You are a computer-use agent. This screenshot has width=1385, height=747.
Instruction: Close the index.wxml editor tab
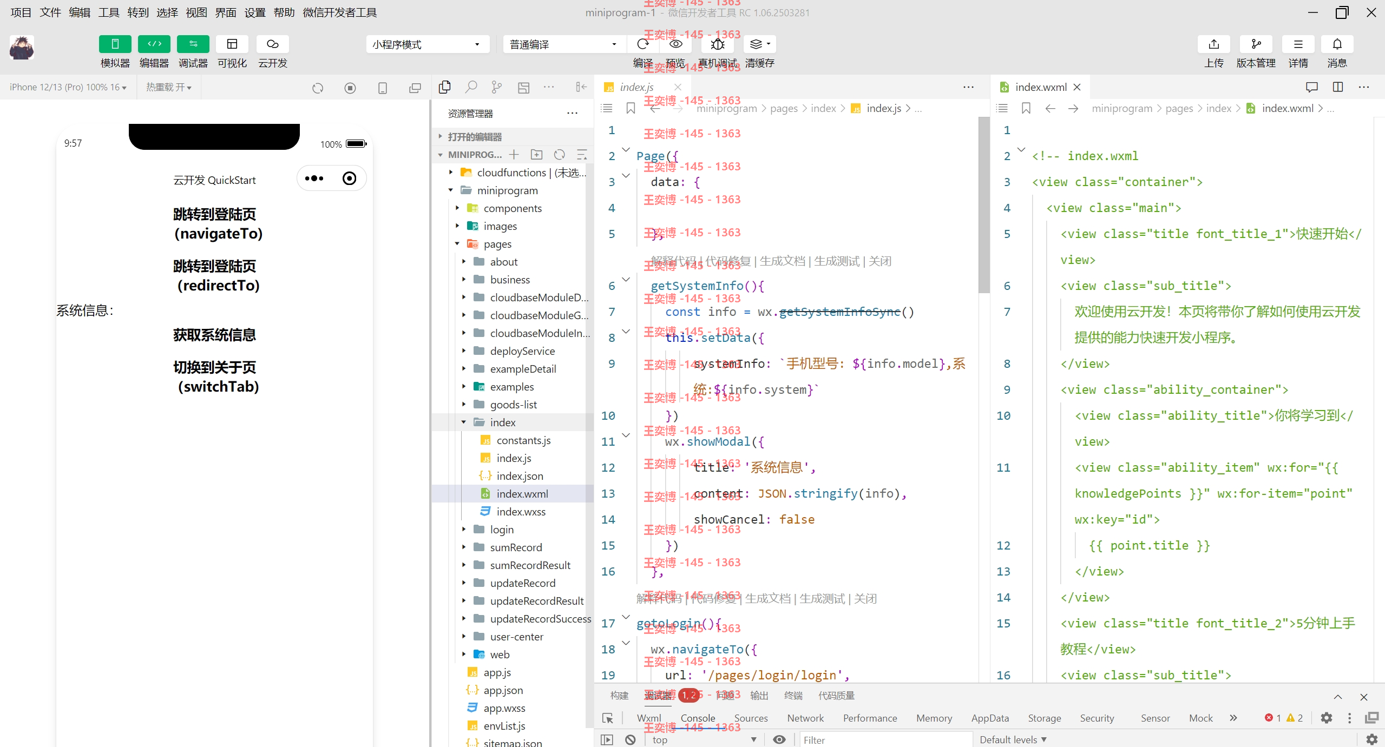coord(1077,87)
